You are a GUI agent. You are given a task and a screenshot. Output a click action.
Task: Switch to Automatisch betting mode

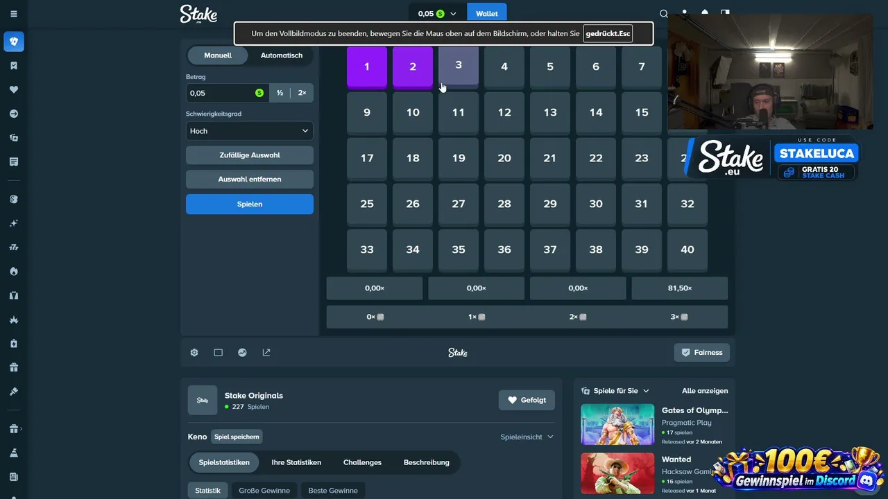(x=282, y=55)
